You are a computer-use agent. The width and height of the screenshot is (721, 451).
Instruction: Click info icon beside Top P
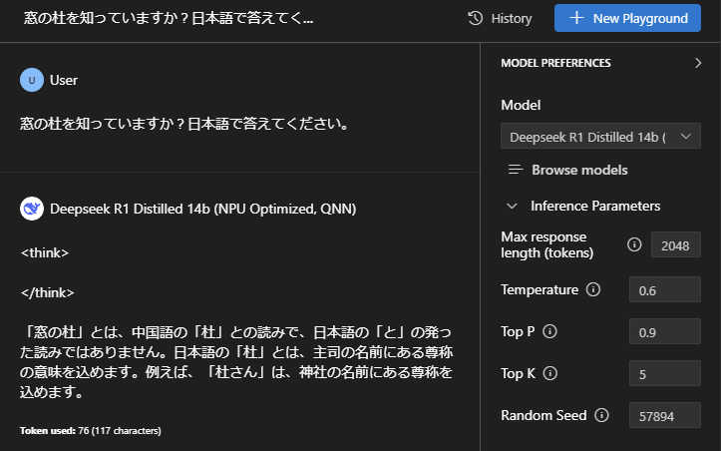pos(548,331)
